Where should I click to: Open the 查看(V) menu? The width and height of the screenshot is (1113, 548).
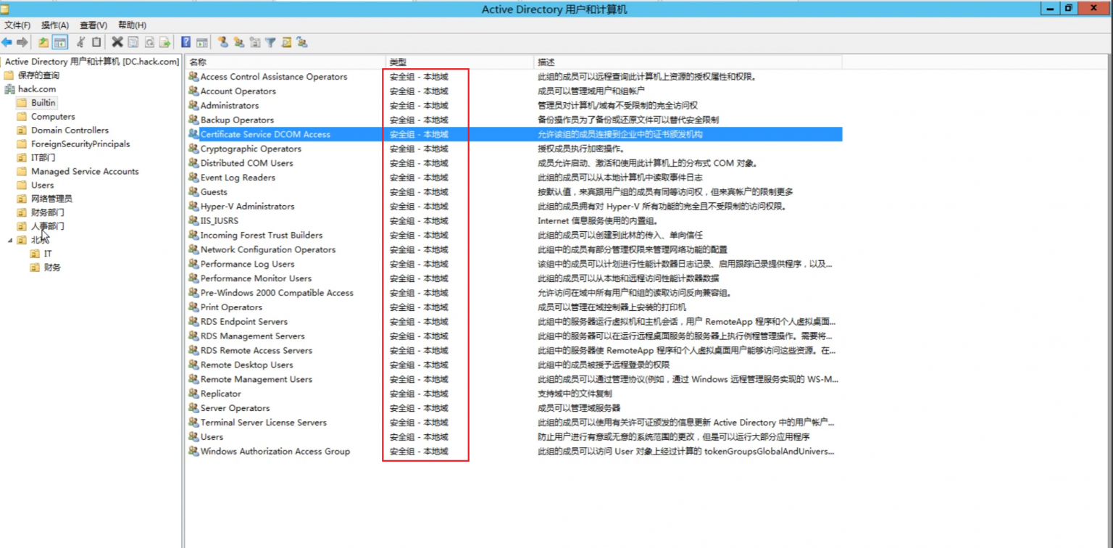(93, 25)
